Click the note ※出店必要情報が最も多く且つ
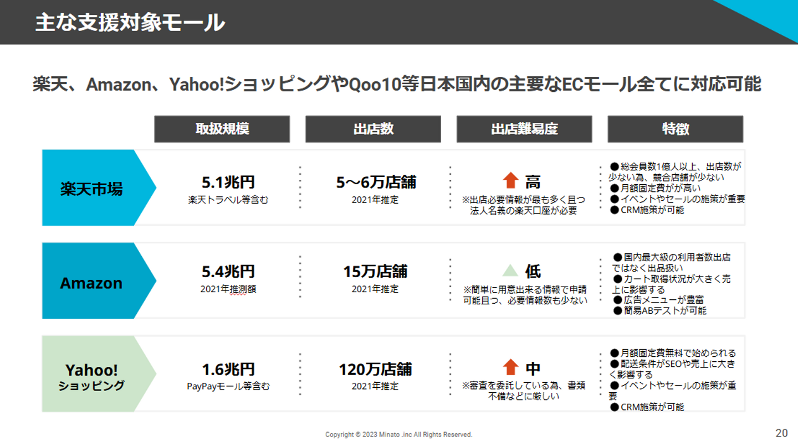798x447 pixels. pos(524,200)
